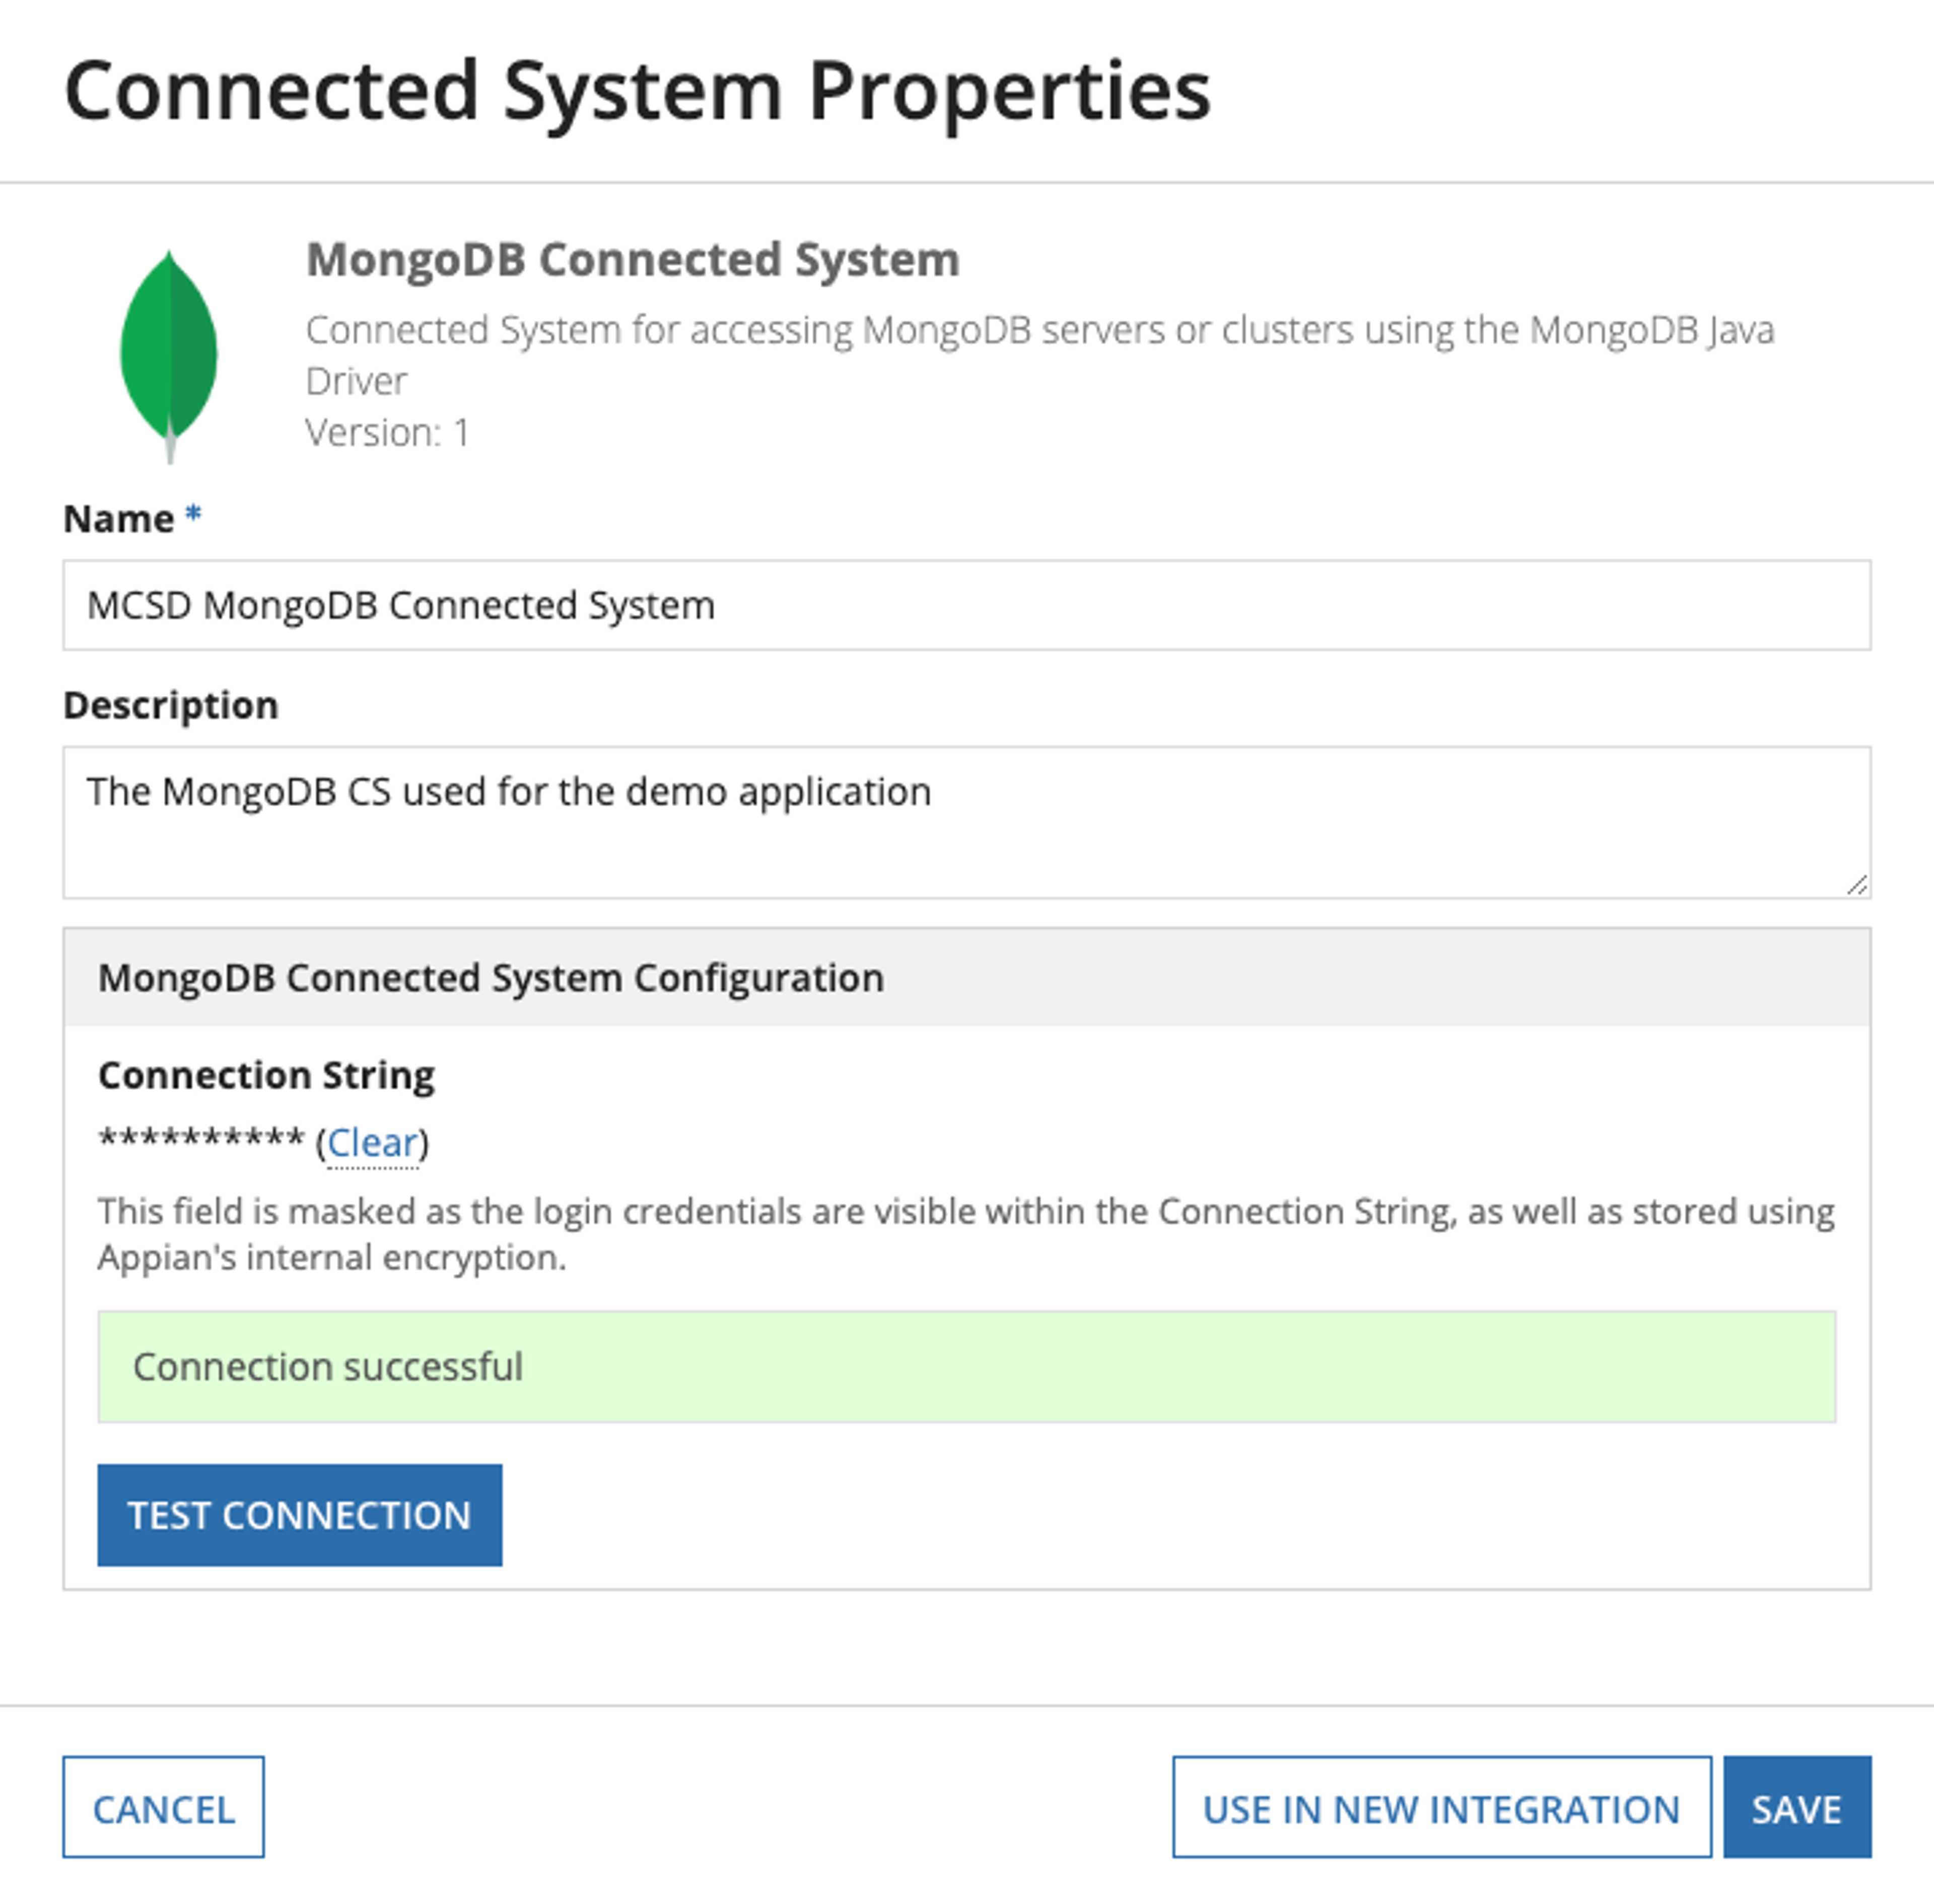Screen dimensions: 1934x1904
Task: Click the 'Name' field label
Action: pos(118,519)
